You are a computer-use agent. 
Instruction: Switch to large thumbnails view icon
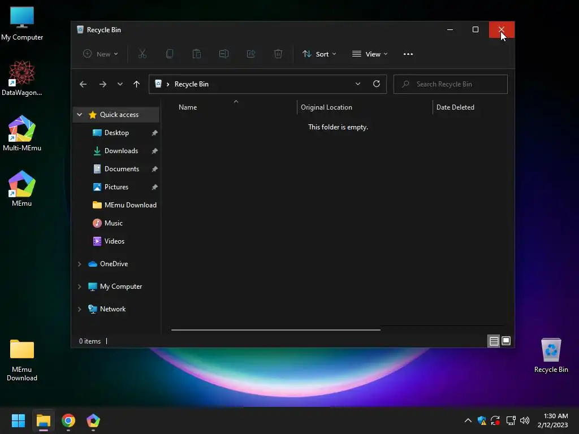coord(506,341)
